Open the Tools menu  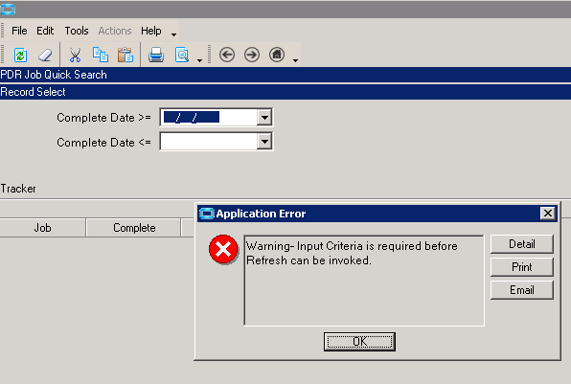(77, 31)
